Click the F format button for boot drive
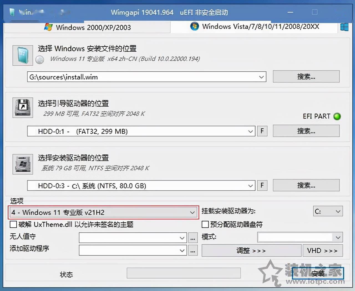 [262, 131]
